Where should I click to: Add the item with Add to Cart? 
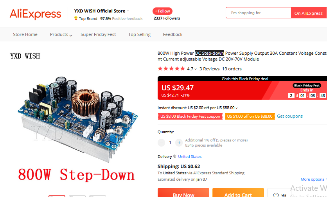[x=238, y=193]
